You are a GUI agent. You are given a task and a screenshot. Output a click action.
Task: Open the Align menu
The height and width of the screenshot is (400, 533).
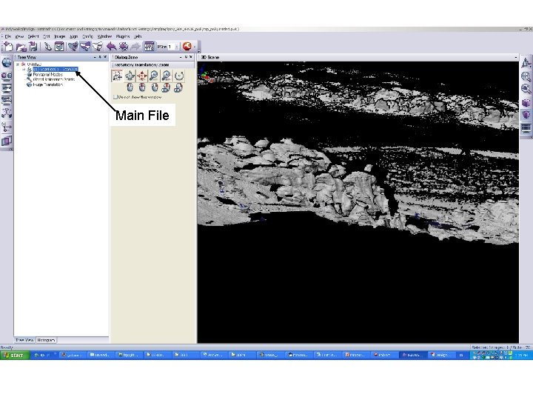point(74,36)
